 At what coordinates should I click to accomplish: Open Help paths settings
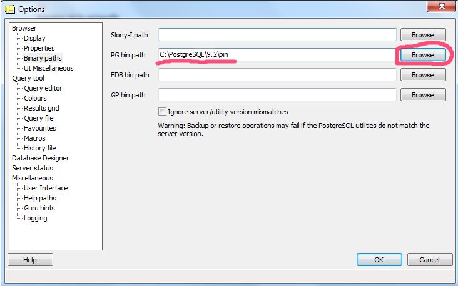click(x=39, y=198)
